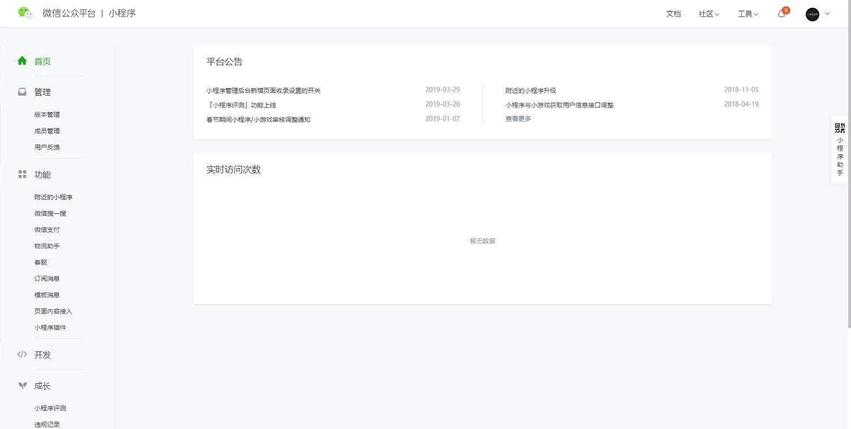Click the inbox icon beside 管理
851x429 pixels.
coord(22,92)
